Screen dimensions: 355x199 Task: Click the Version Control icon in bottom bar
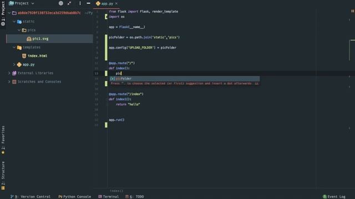coord(12,197)
